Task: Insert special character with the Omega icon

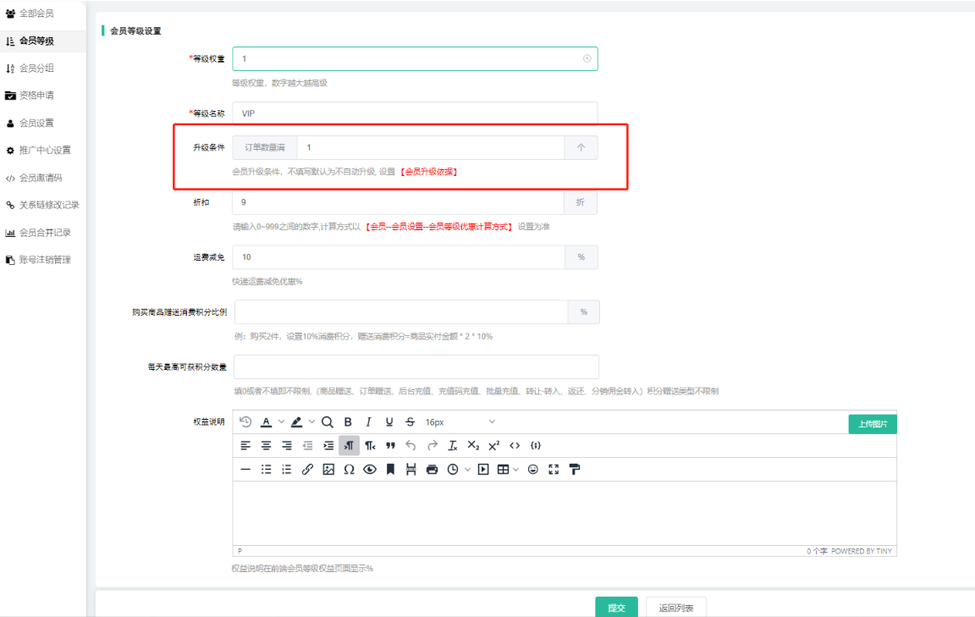Action: point(349,470)
